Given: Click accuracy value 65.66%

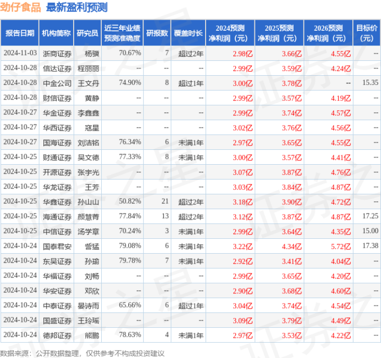Looking at the screenshot, I should pyautogui.click(x=130, y=305).
